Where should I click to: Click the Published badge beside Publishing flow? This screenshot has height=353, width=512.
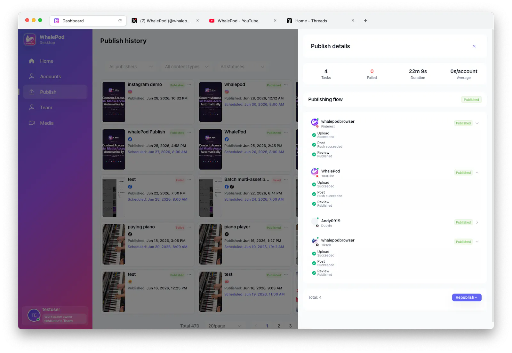pos(471,100)
